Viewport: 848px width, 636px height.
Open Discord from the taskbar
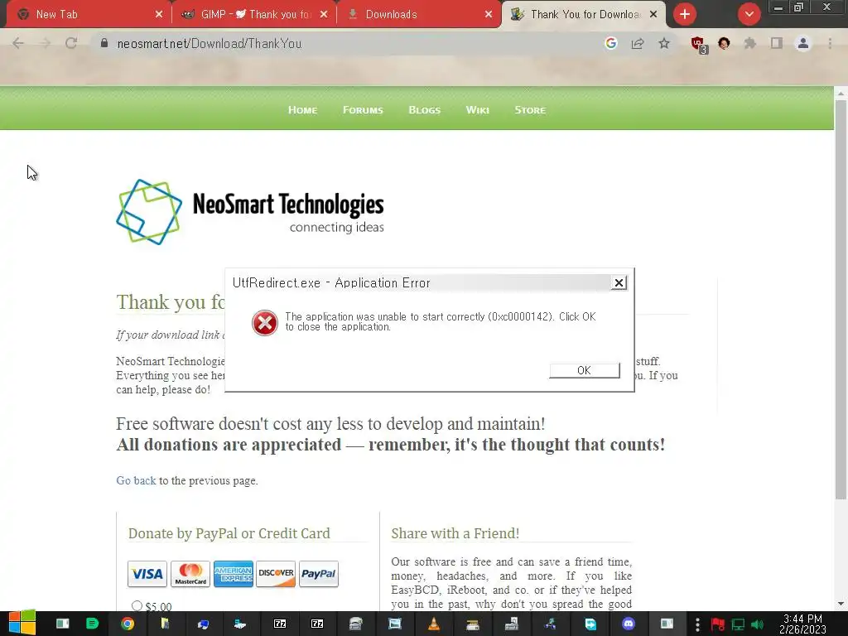pos(629,624)
